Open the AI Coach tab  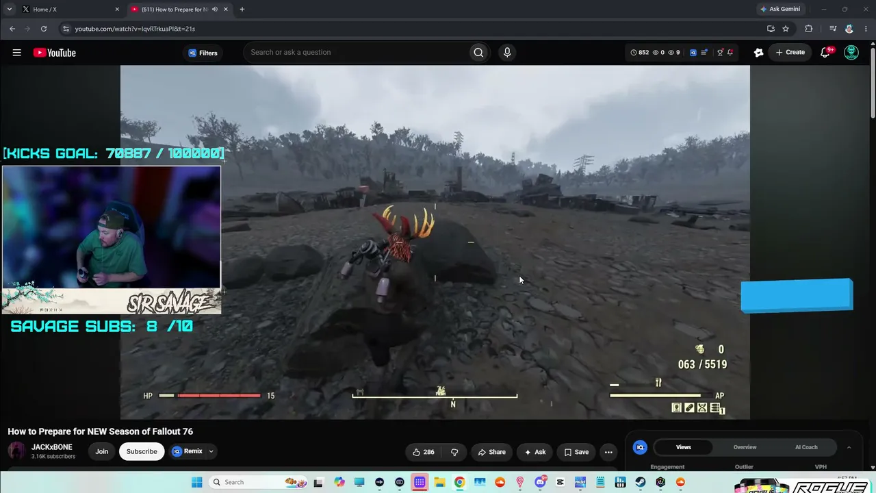806,447
